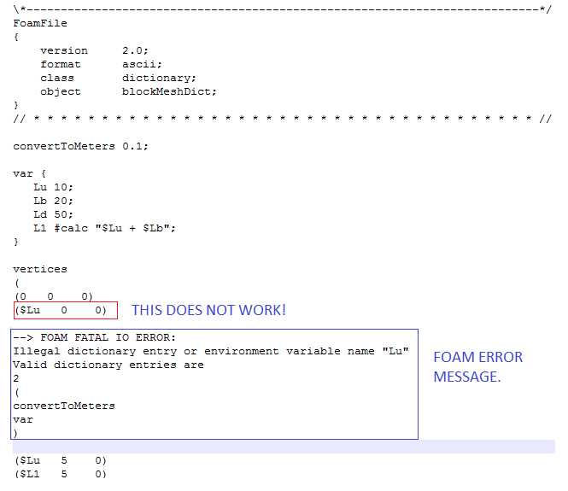
Task: Click the 'Lu 10;' variable line
Action: (x=53, y=188)
